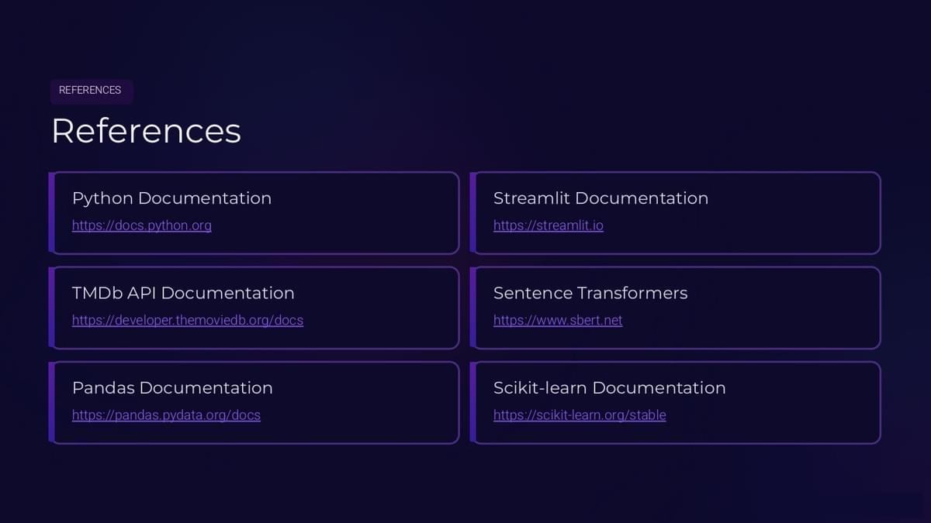Viewport: 931px width, 523px height.
Task: Visit the www.sbert.net link
Action: (558, 320)
